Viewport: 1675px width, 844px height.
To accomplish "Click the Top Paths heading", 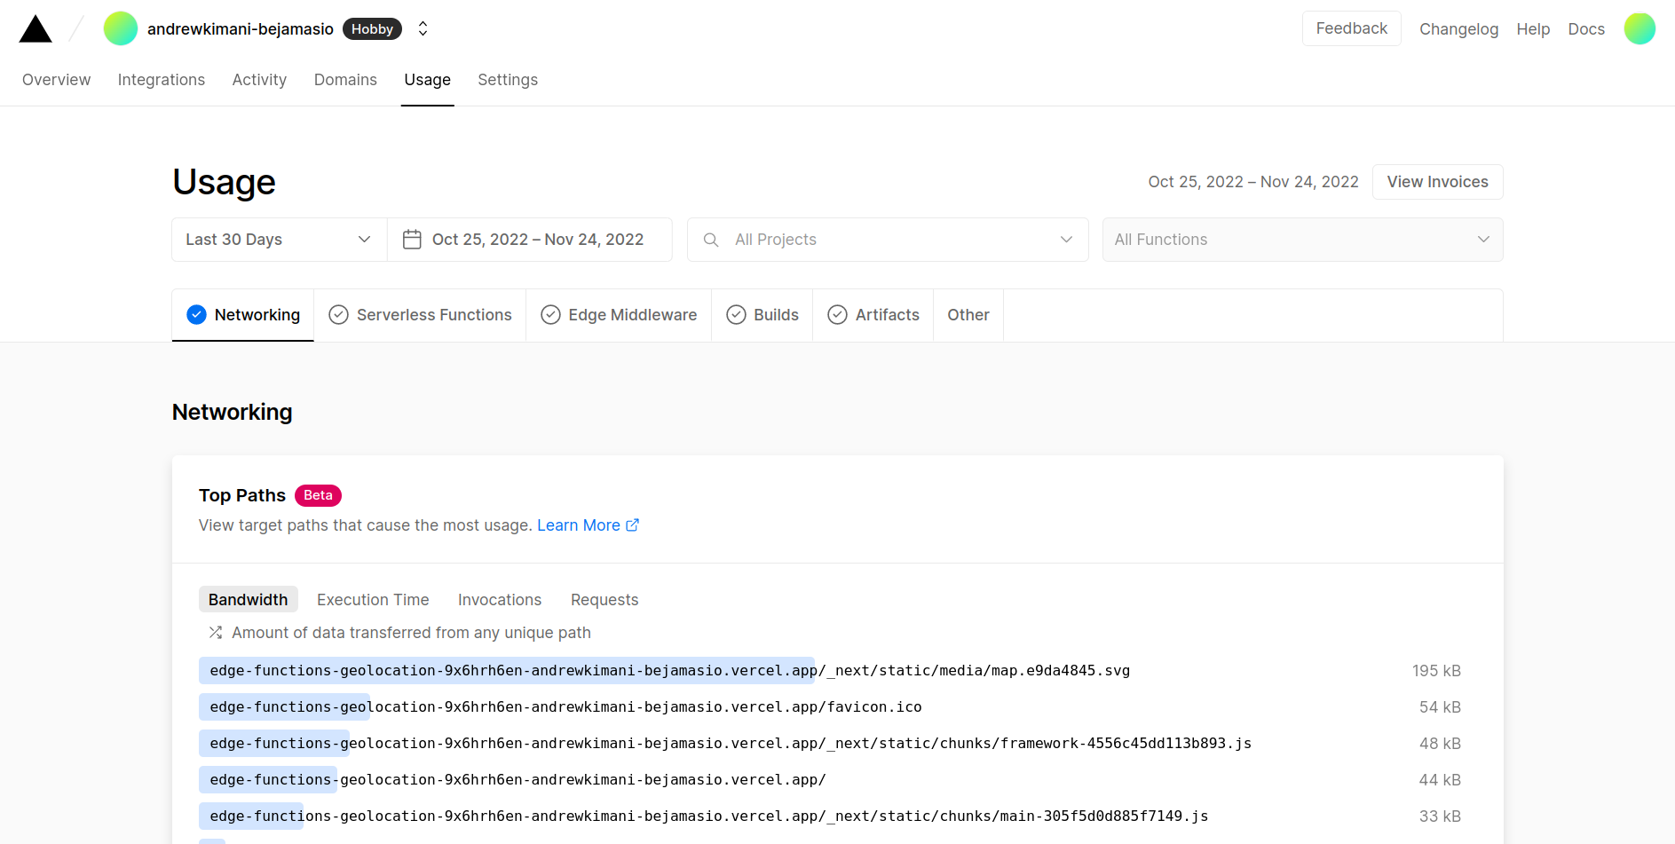I will (242, 495).
